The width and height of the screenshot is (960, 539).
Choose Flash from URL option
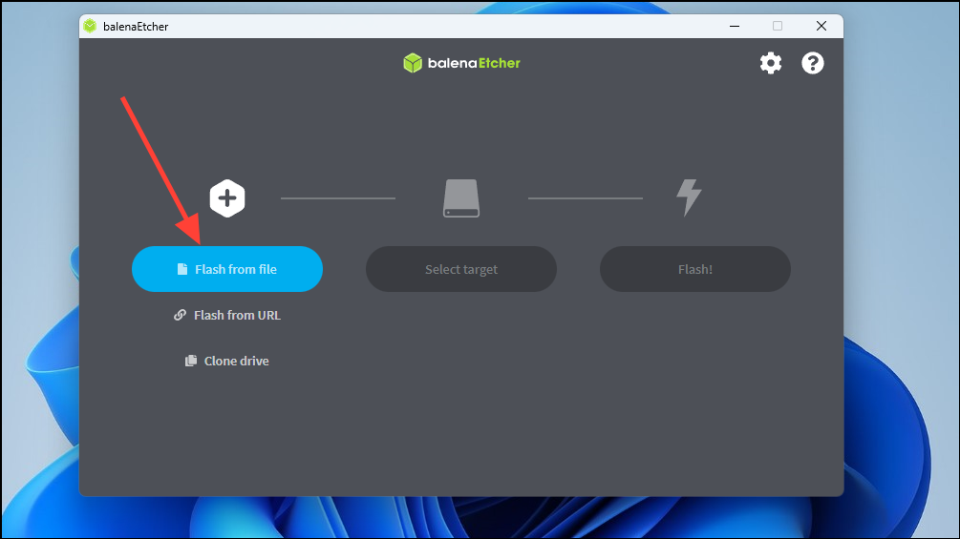(x=227, y=316)
